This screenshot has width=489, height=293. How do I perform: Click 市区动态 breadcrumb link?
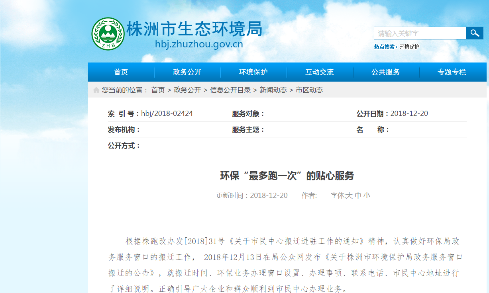pyautogui.click(x=309, y=90)
